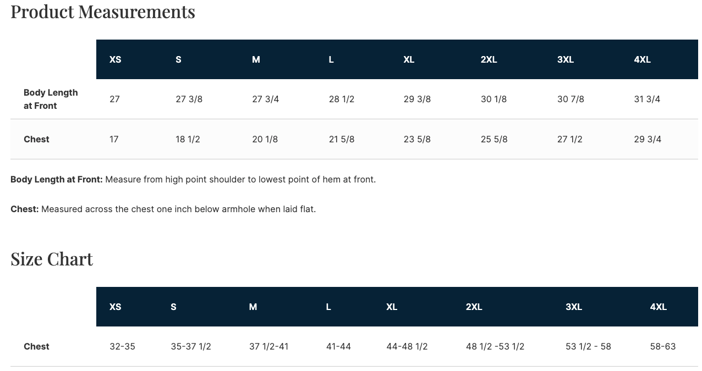Select the 20 1/8 chest value
The width and height of the screenshot is (702, 371).
click(x=265, y=139)
